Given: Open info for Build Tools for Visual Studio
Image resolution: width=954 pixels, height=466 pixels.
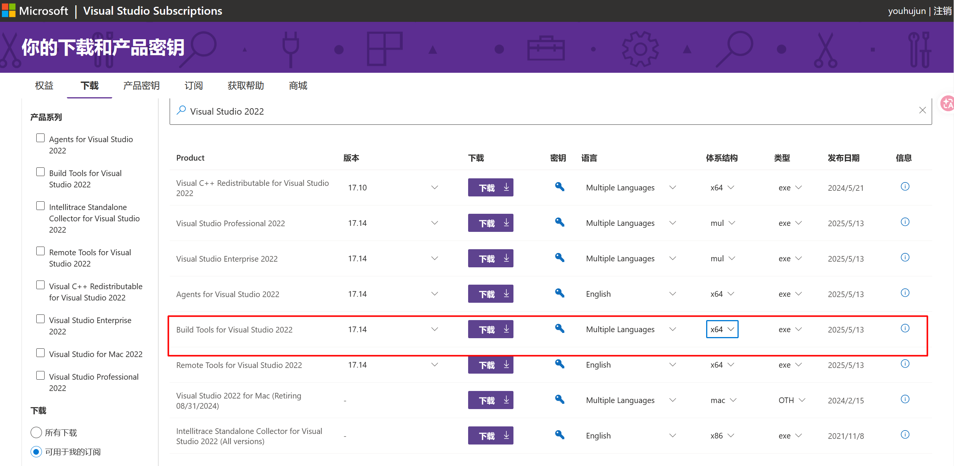Looking at the screenshot, I should click(x=905, y=328).
